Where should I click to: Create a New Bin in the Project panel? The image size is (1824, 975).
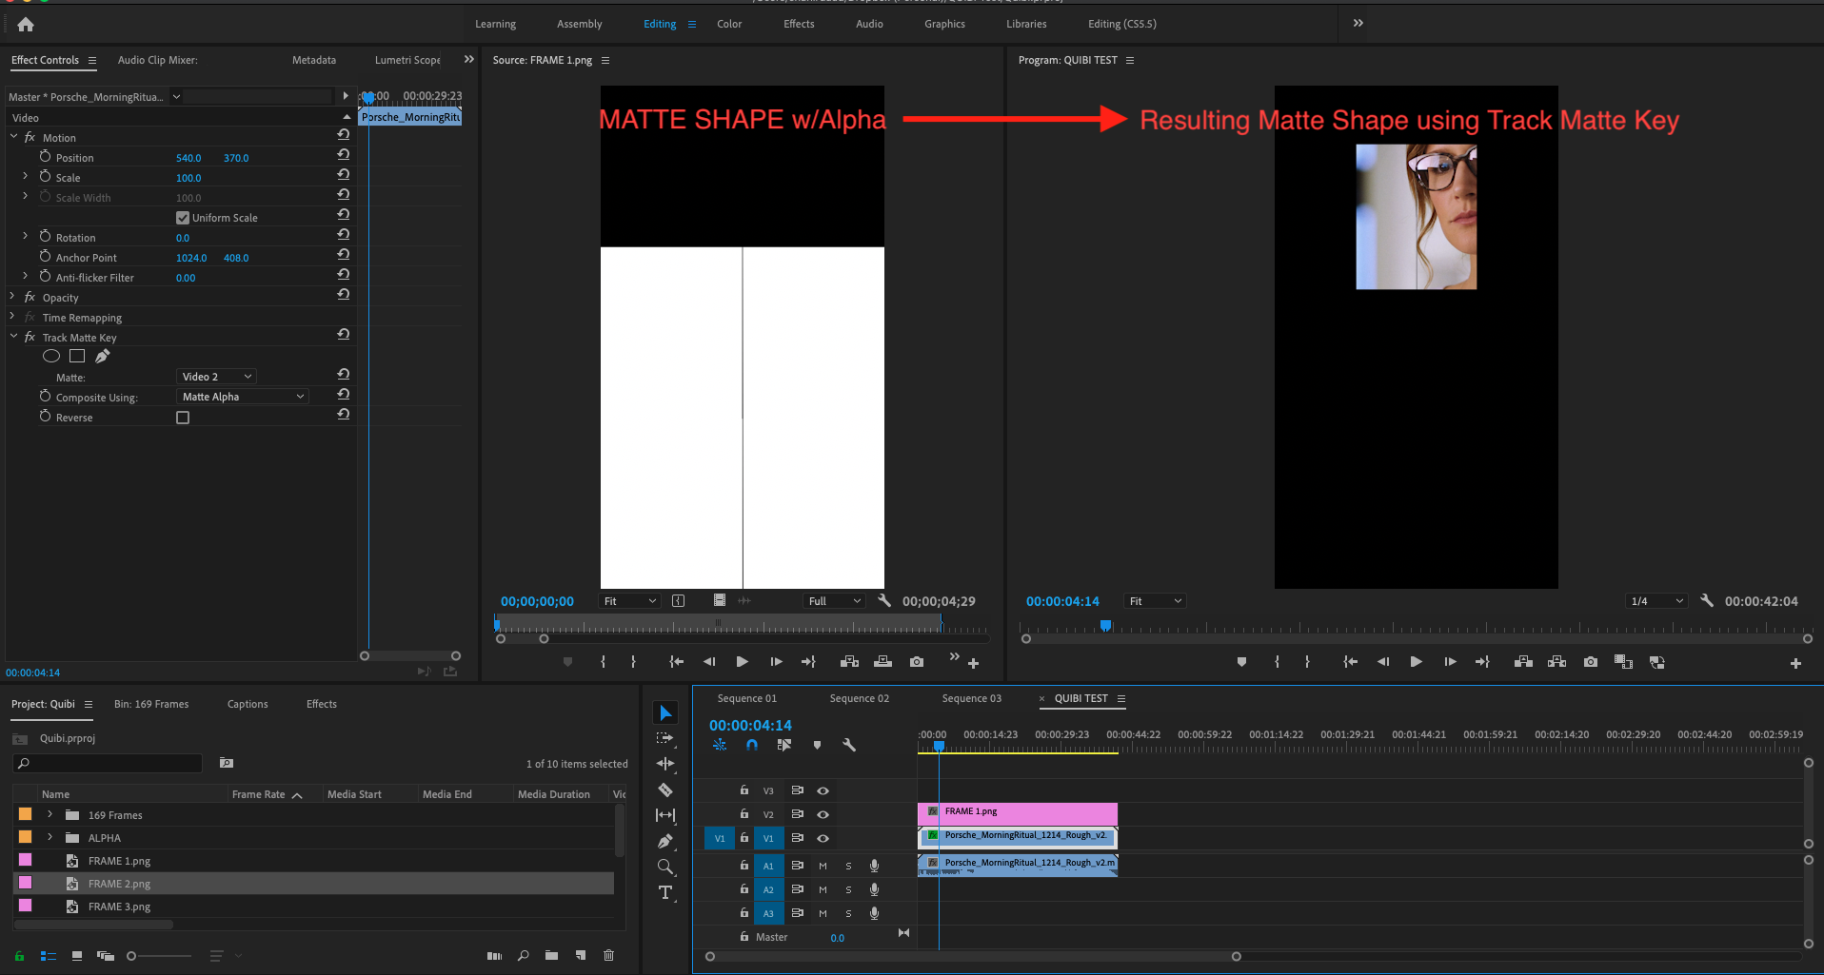(550, 955)
